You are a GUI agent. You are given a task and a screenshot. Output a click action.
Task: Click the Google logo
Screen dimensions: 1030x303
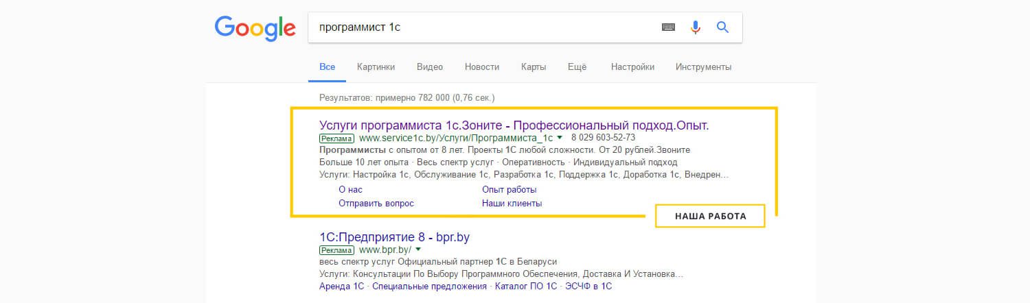coord(255,28)
